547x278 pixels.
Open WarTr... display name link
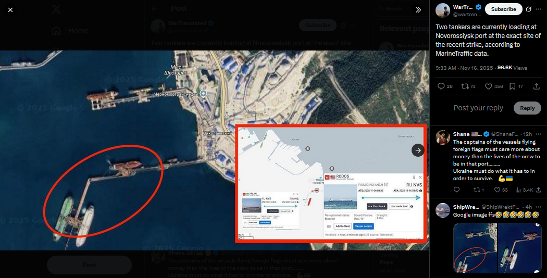(x=463, y=7)
